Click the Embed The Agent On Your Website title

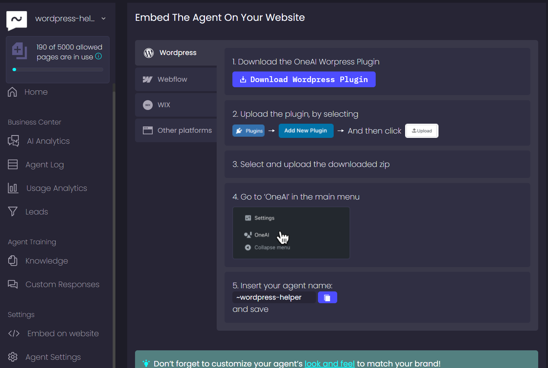(x=220, y=17)
